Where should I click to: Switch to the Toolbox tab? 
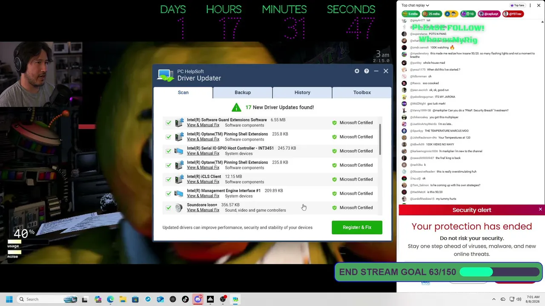click(x=362, y=92)
